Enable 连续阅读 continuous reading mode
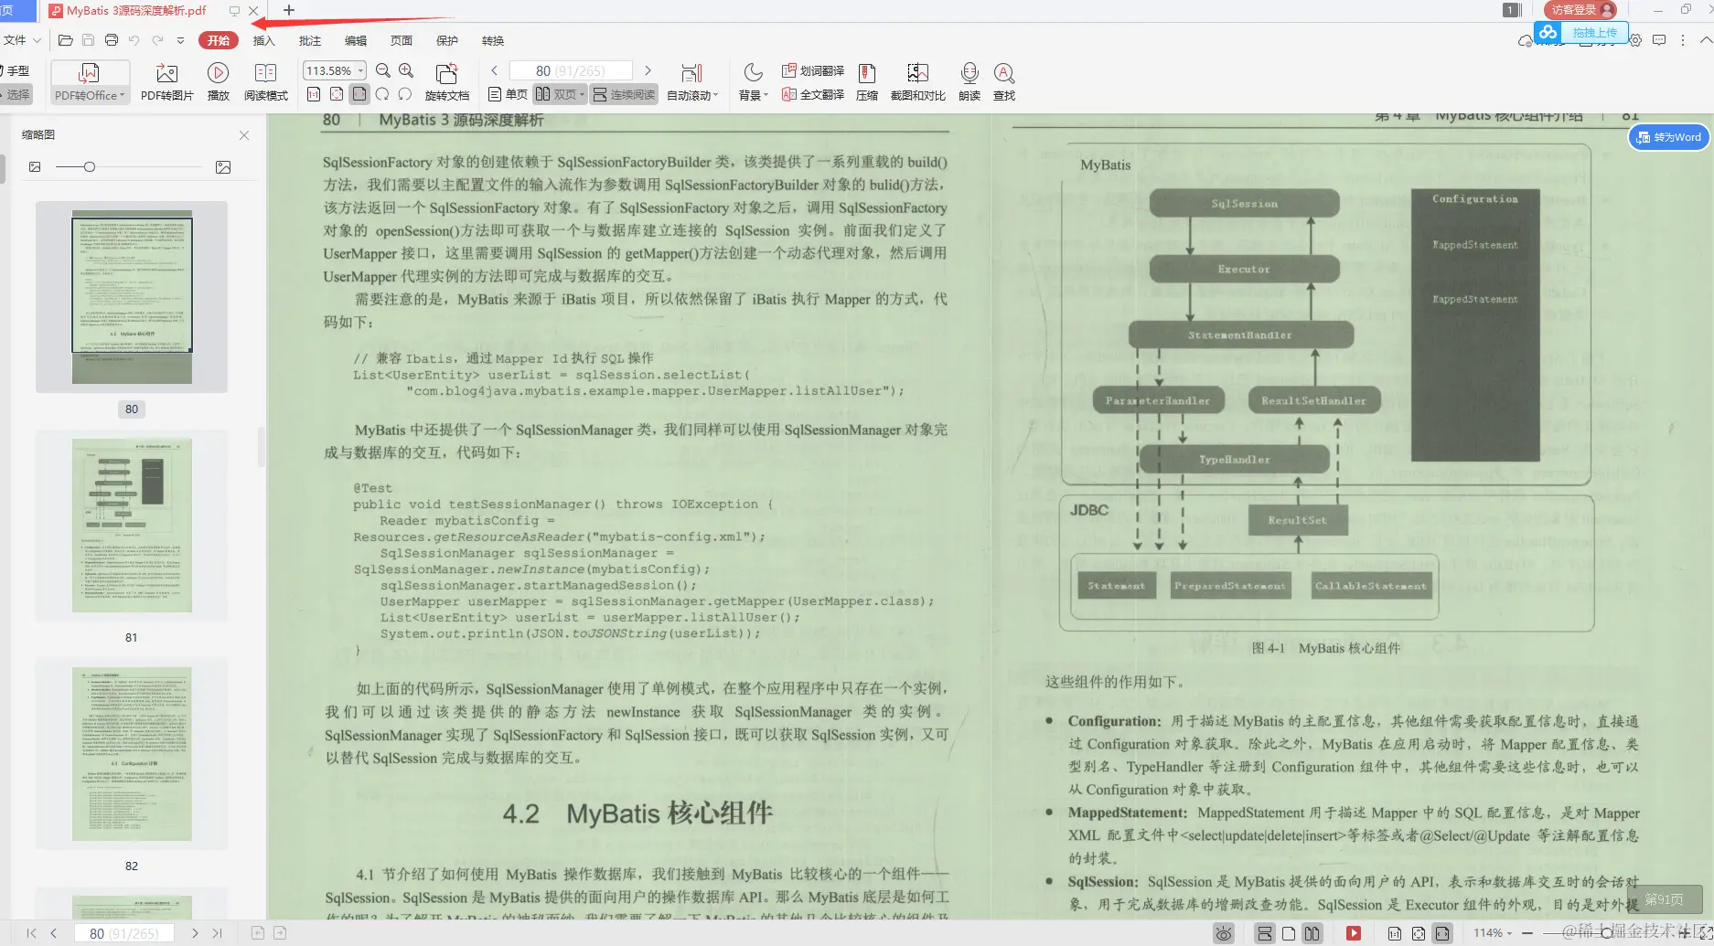The height and width of the screenshot is (946, 1714). (623, 93)
